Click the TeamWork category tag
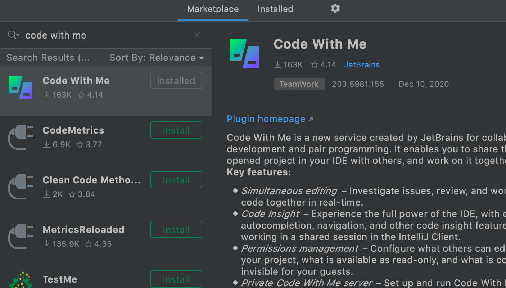 click(x=299, y=84)
